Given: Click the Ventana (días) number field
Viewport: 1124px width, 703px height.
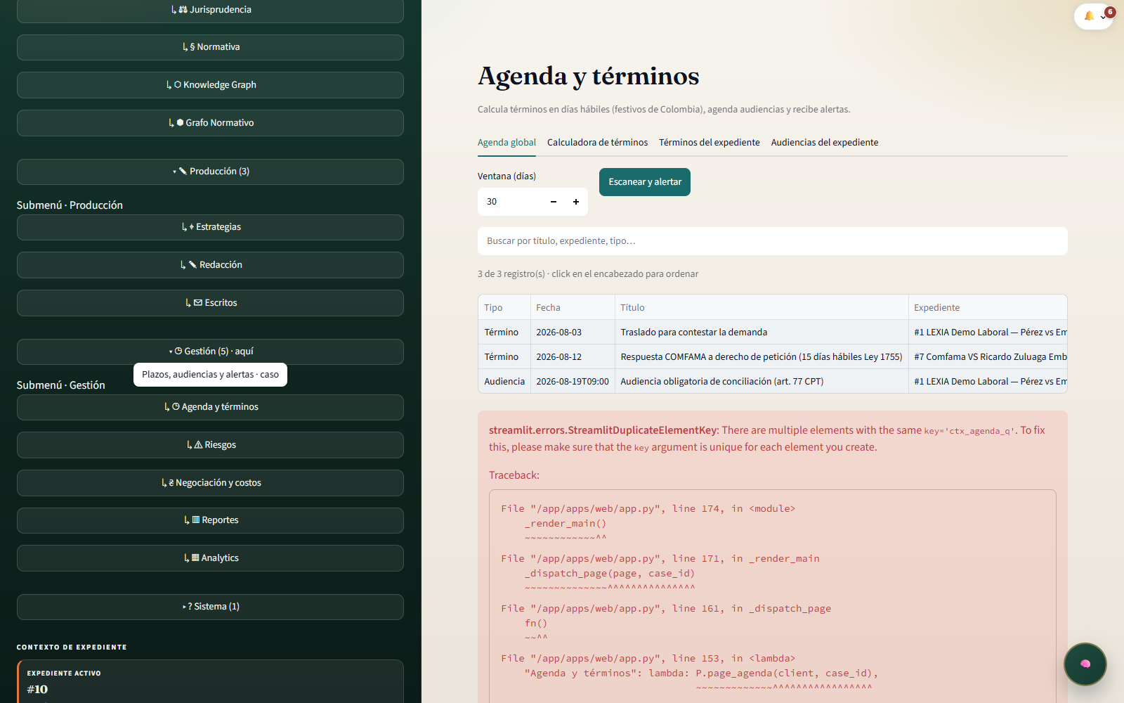Looking at the screenshot, I should pos(510,202).
